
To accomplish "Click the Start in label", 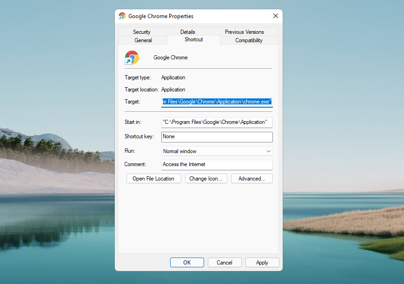I will click(x=133, y=122).
